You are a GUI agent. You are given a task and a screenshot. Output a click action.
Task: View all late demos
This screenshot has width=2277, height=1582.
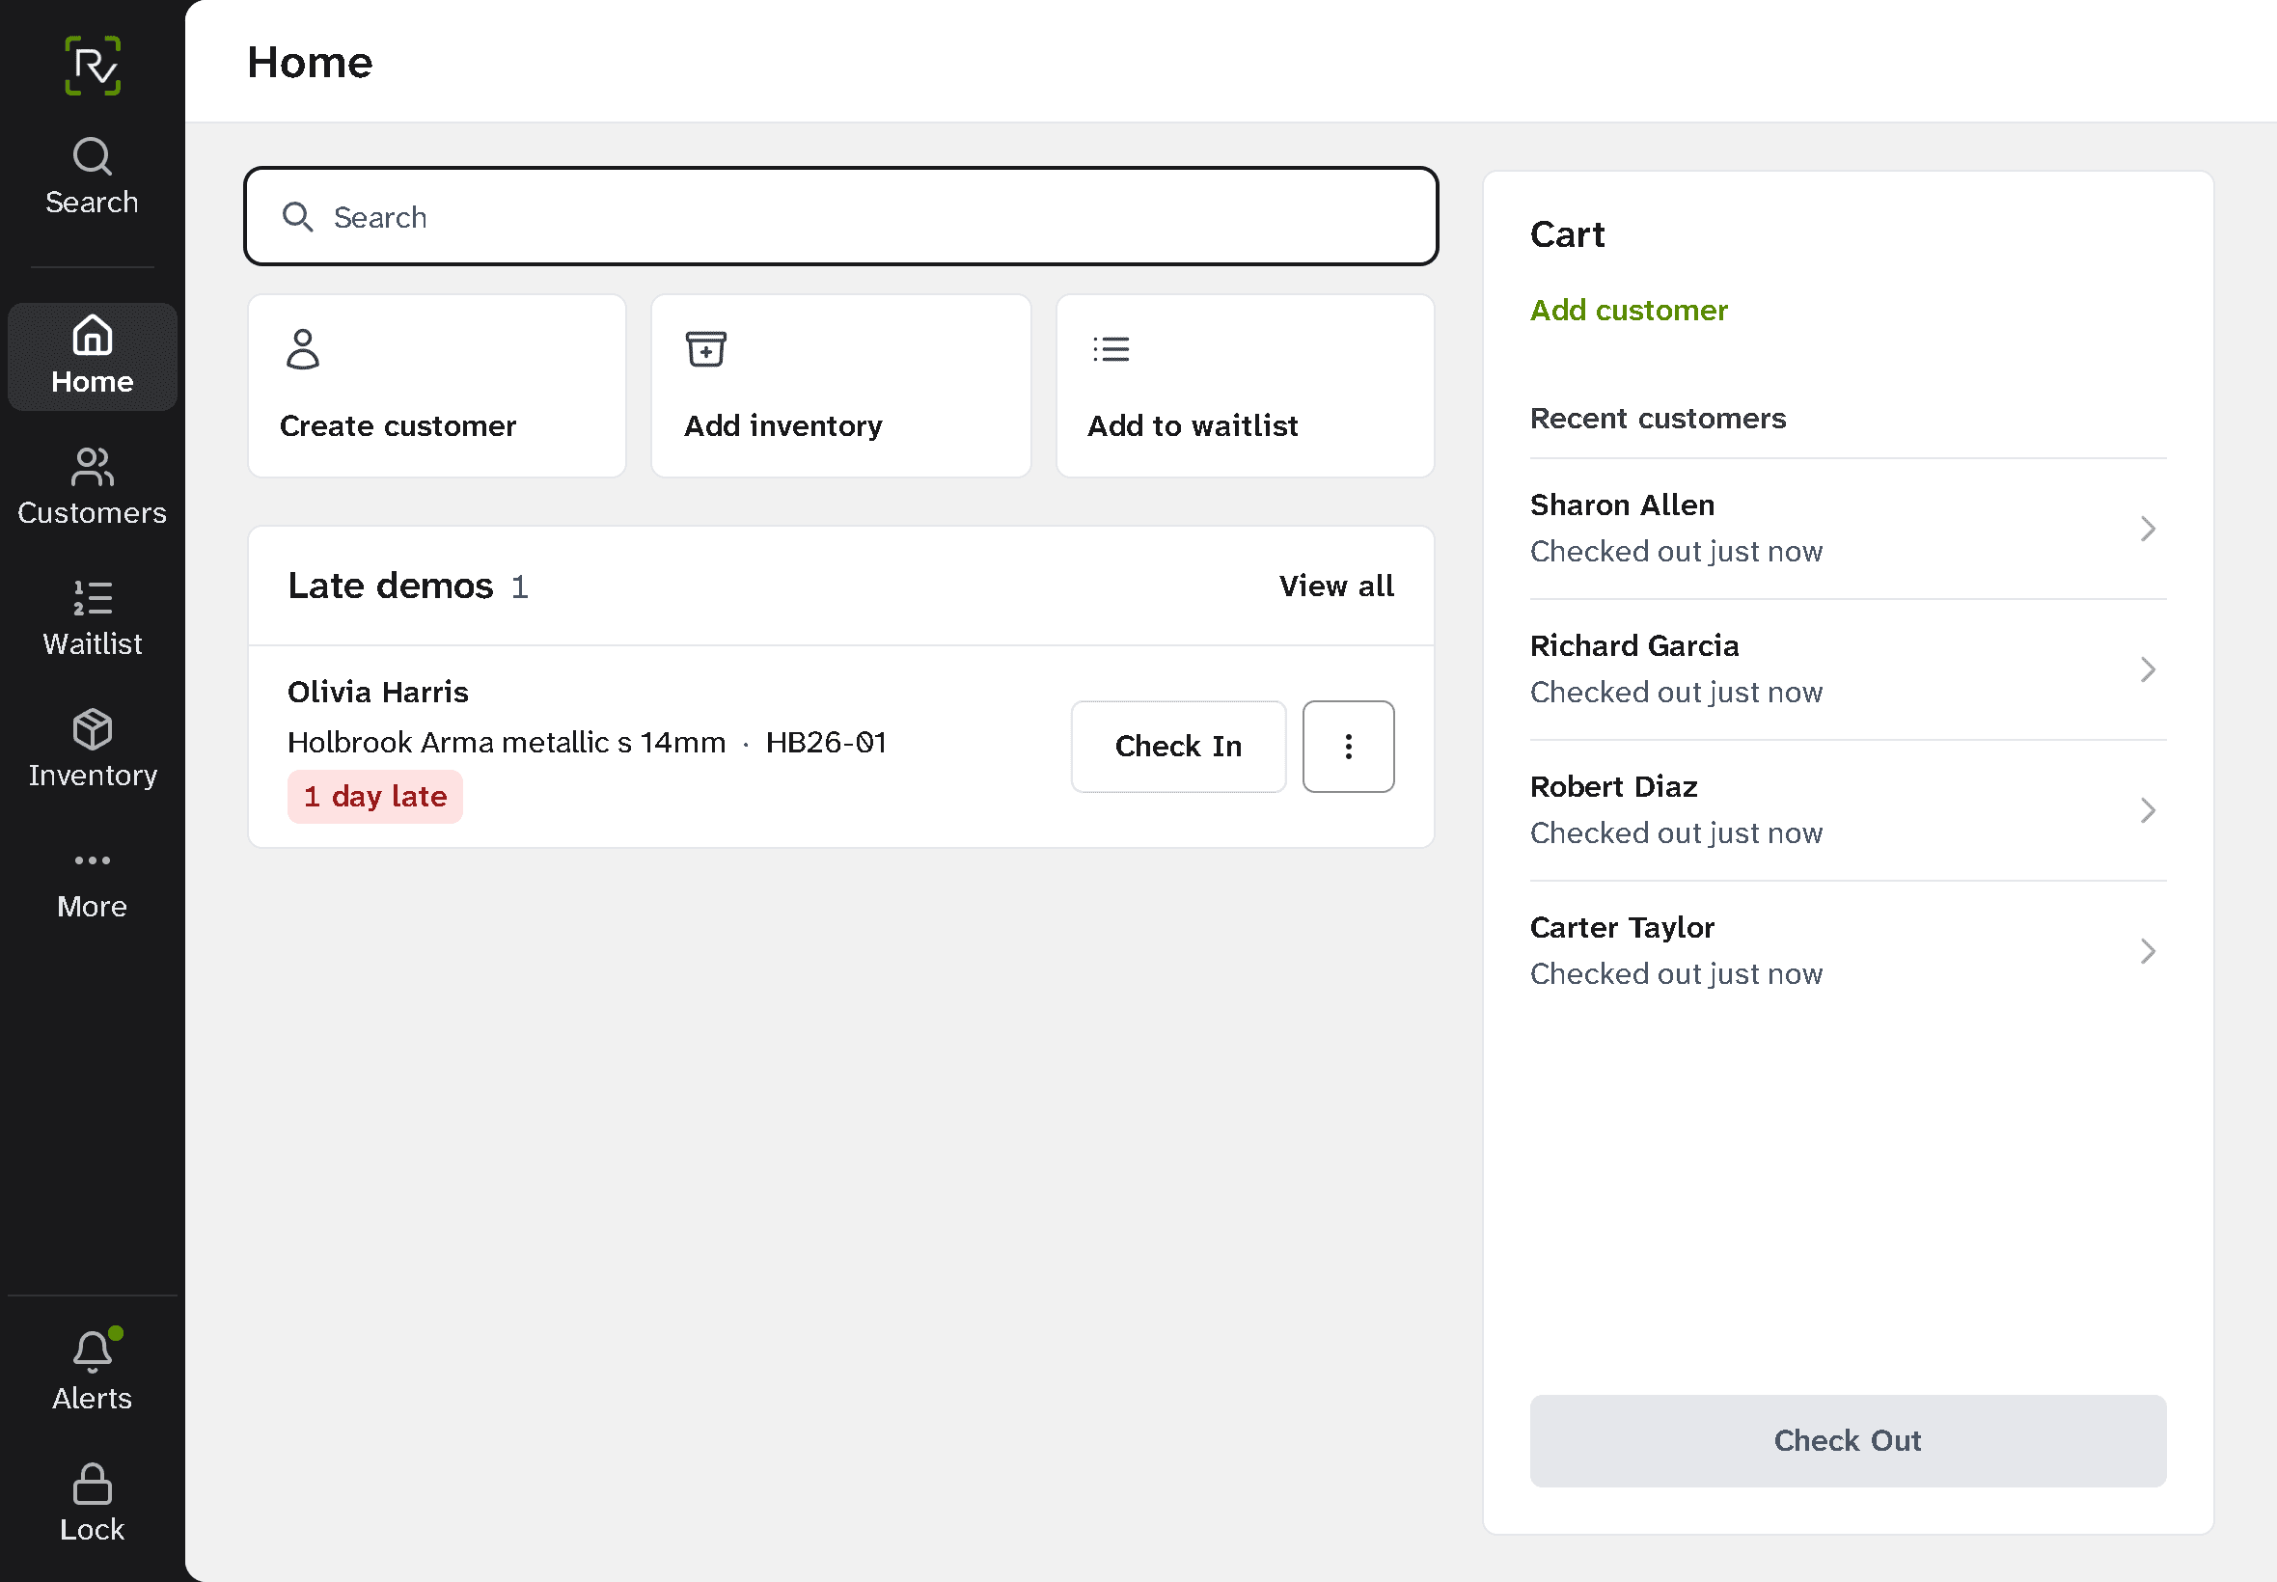click(x=1336, y=586)
